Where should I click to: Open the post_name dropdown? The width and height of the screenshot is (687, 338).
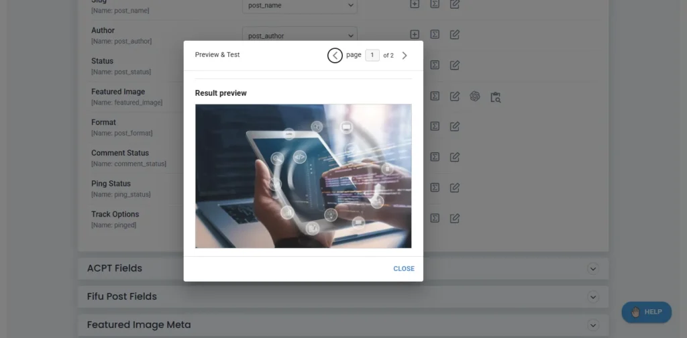(x=300, y=5)
